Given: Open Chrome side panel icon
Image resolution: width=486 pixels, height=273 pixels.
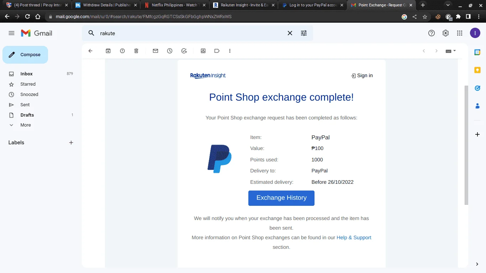Looking at the screenshot, I should tap(468, 17).
